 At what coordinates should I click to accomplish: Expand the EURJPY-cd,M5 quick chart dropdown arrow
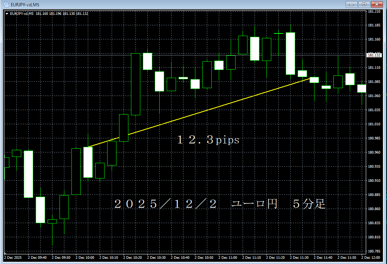[x=7, y=13]
